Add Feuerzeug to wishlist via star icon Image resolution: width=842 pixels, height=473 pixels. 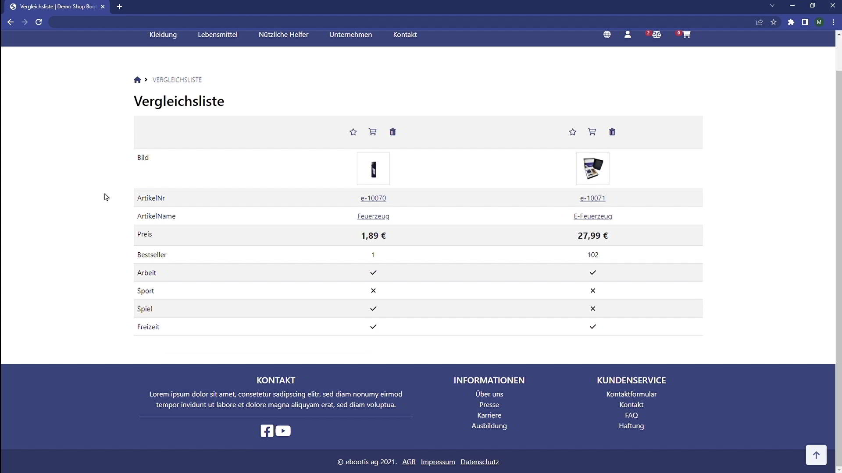click(x=353, y=132)
